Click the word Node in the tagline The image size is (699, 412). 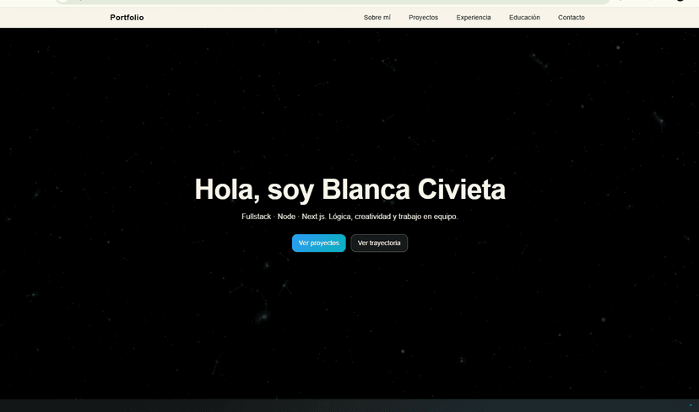[x=286, y=217]
